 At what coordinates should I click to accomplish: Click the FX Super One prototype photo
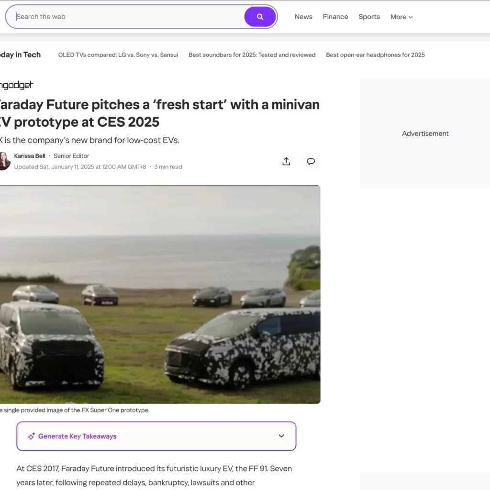pos(160,294)
